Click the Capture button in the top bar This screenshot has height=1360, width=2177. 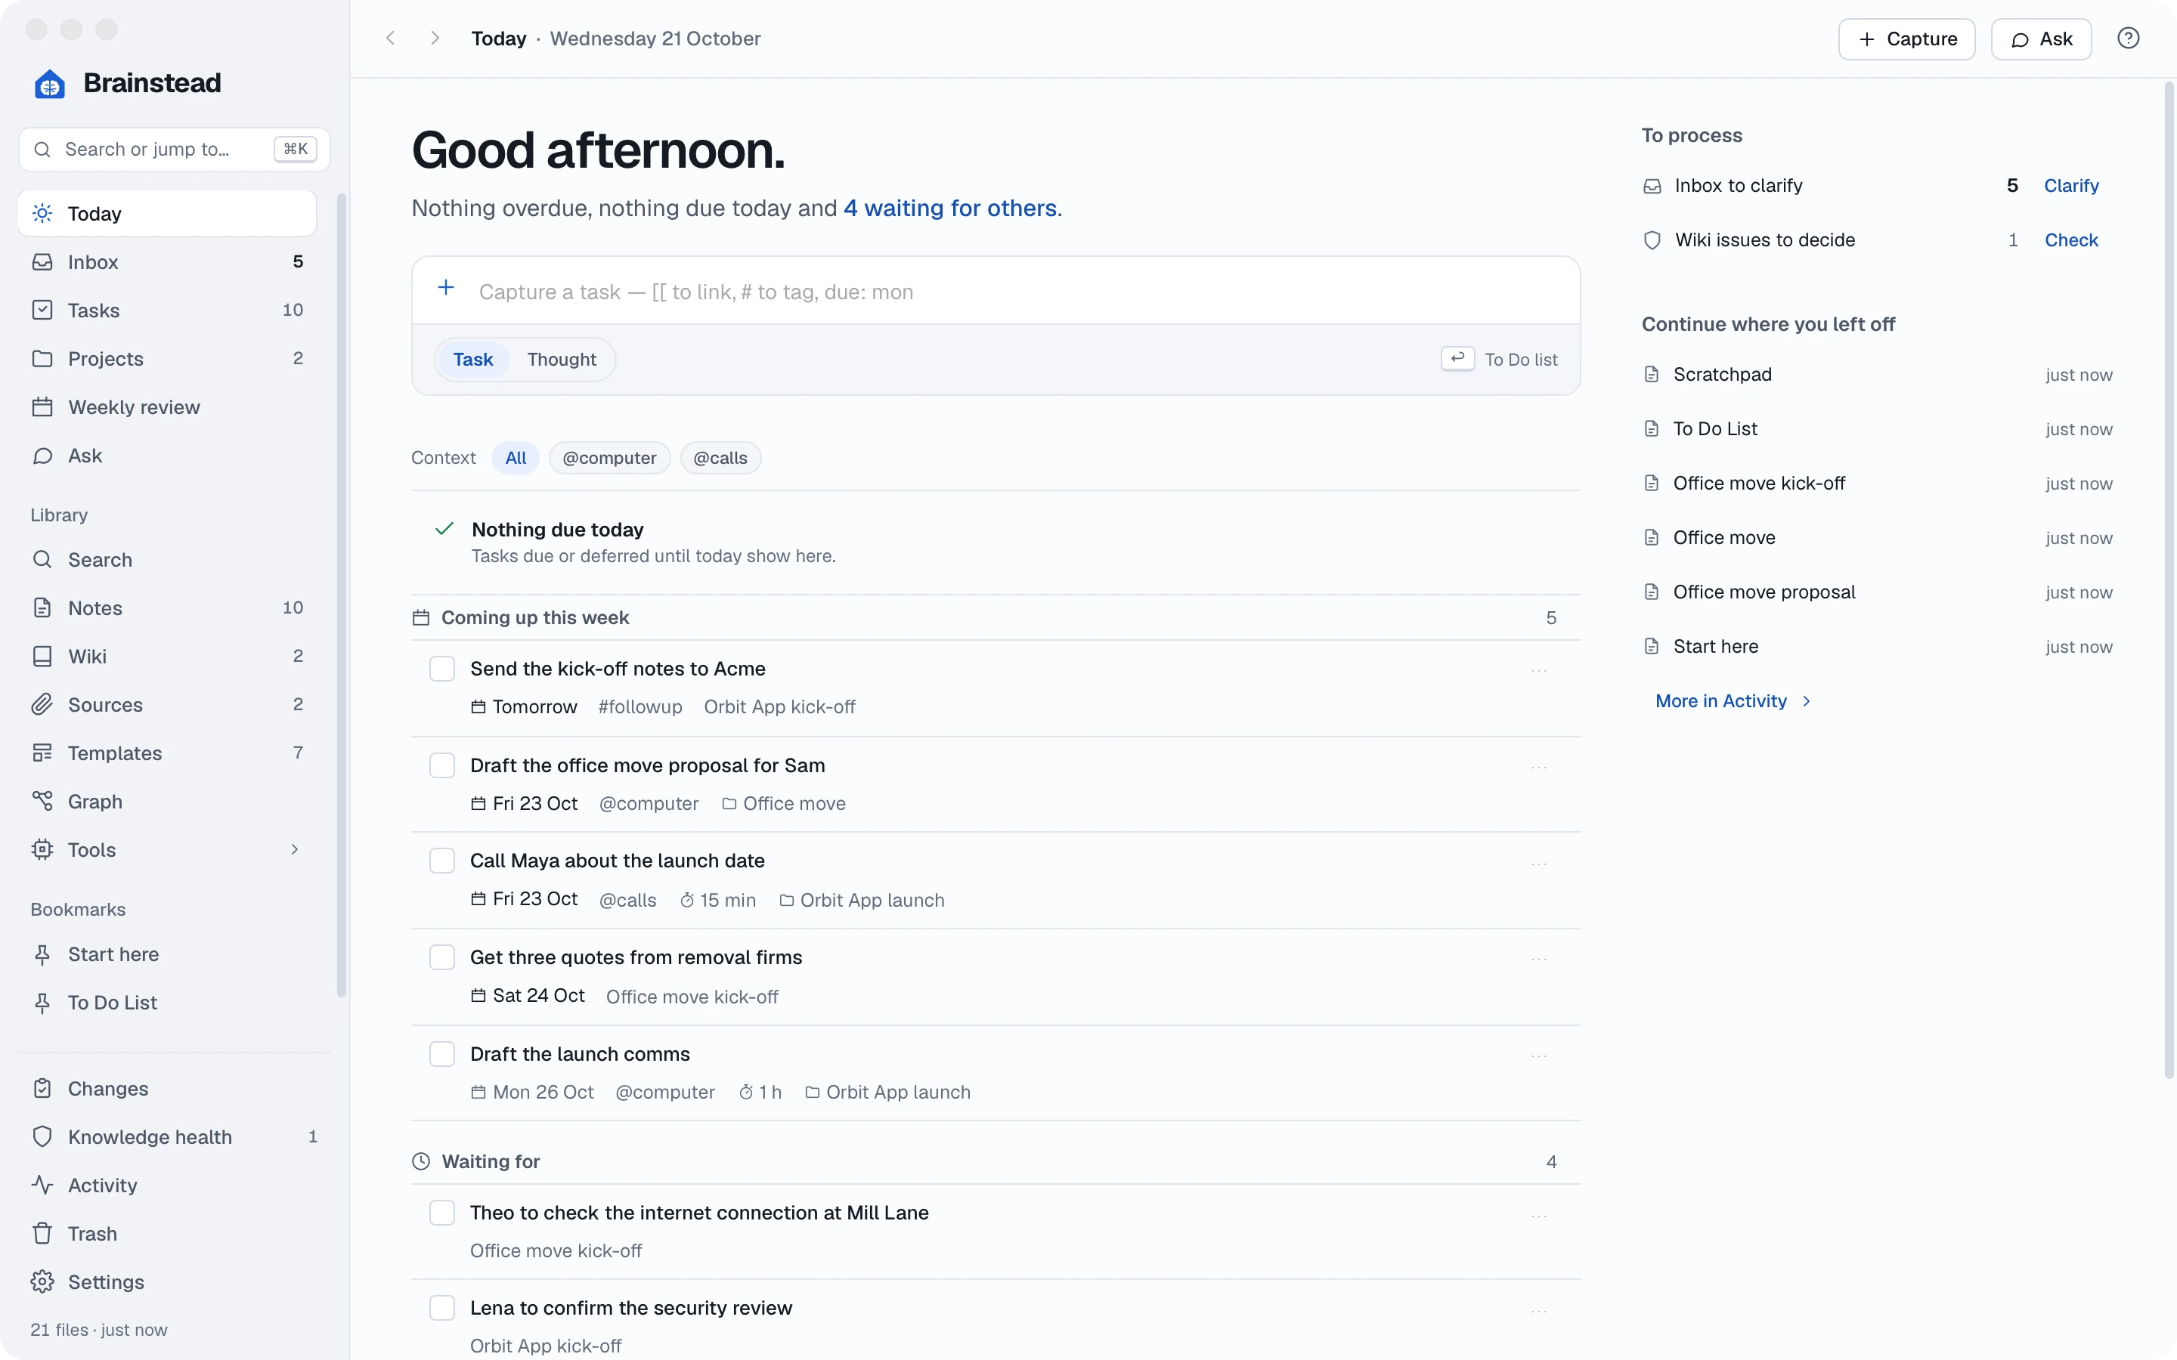click(1906, 39)
